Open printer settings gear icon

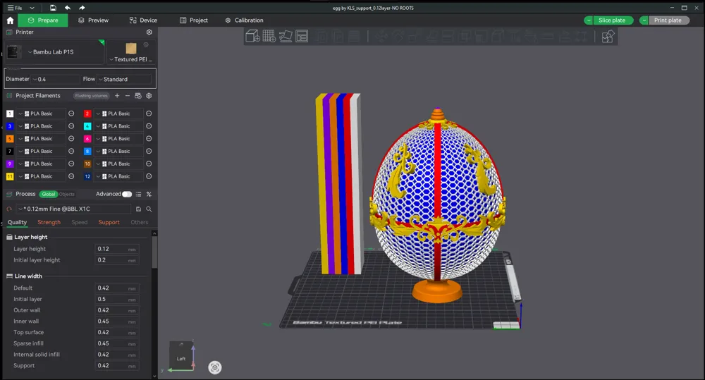click(x=149, y=32)
